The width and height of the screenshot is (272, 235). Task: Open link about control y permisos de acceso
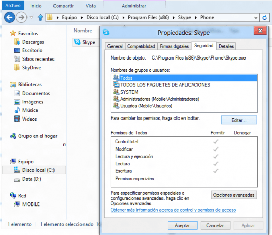pyautogui.click(x=173, y=210)
